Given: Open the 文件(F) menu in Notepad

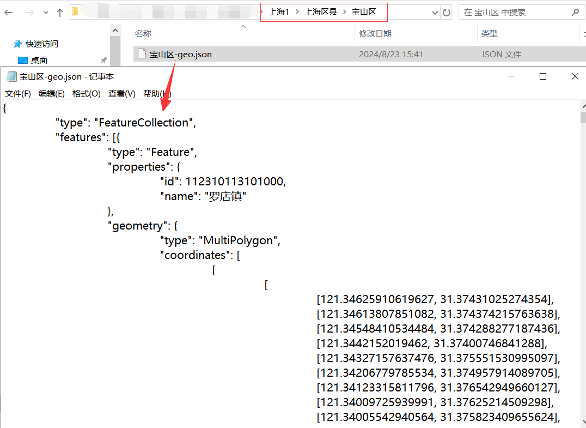Looking at the screenshot, I should tap(18, 93).
